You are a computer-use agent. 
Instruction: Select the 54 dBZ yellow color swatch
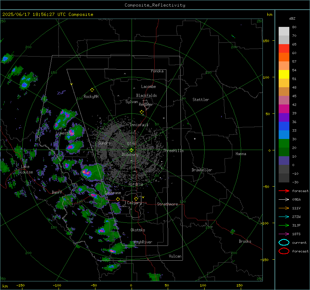pos(284,74)
